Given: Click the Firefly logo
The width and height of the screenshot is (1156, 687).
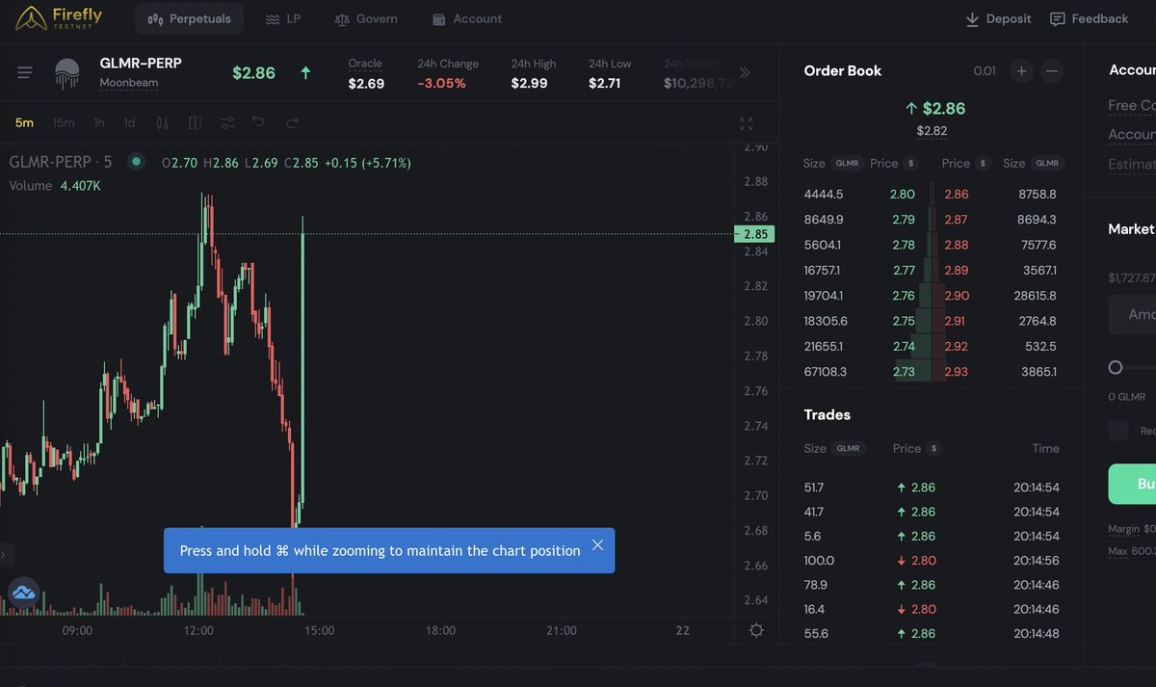Looking at the screenshot, I should pos(59,17).
